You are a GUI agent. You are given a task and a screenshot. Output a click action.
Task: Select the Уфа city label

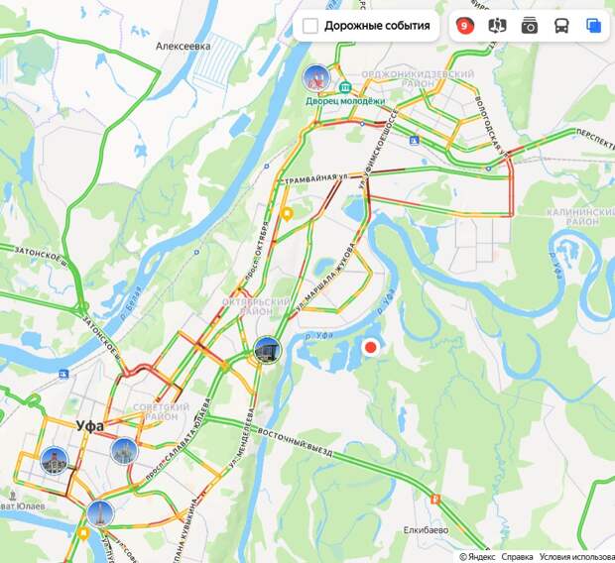[x=90, y=426]
